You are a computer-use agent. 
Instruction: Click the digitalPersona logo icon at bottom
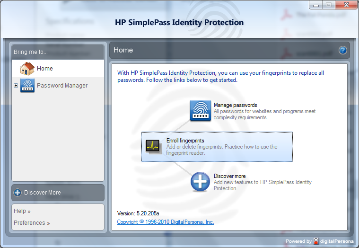316,241
